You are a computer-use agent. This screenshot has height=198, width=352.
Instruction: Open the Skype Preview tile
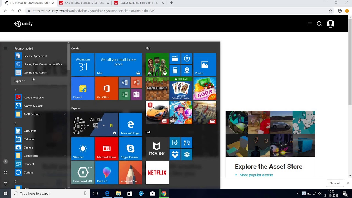click(x=131, y=148)
